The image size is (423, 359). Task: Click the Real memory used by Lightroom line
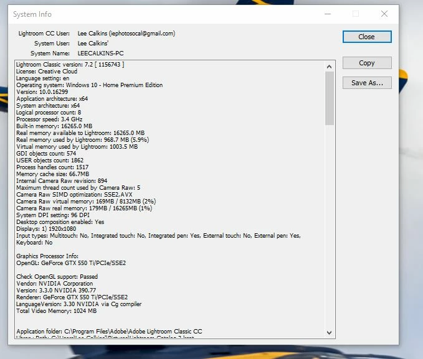[83, 139]
